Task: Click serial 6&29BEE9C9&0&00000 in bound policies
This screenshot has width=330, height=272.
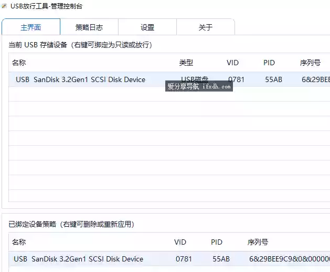Action: pos(290,259)
